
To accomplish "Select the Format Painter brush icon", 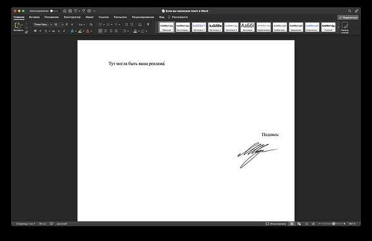I will (26, 32).
